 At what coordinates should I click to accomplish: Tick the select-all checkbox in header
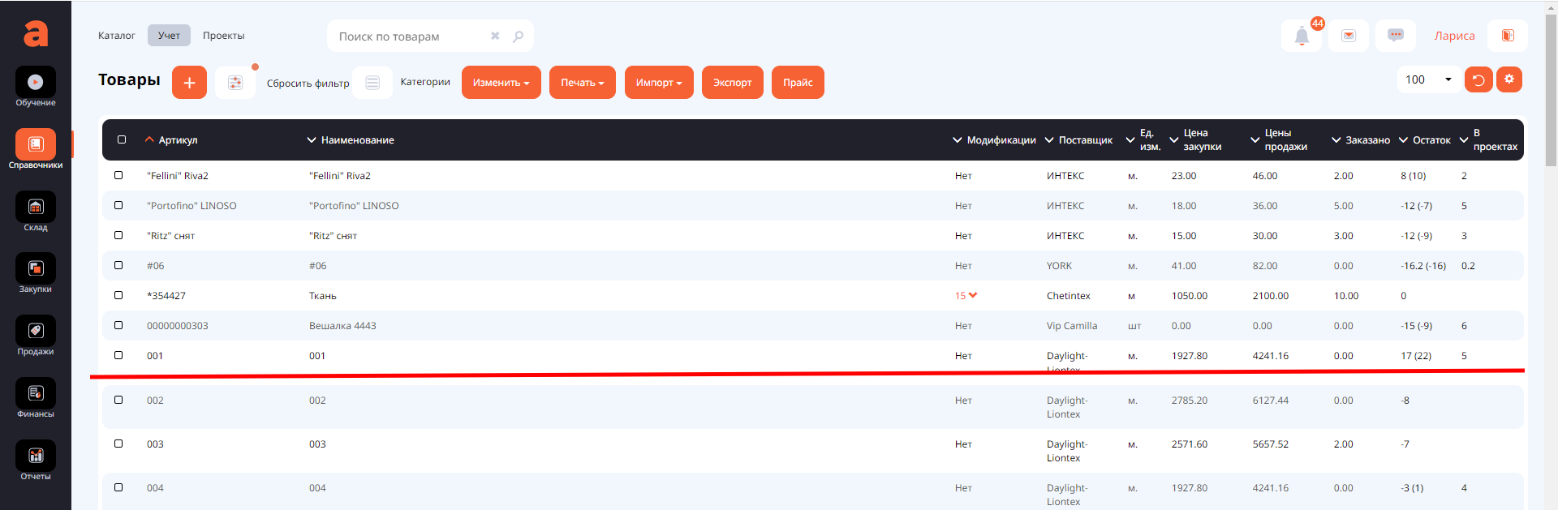[122, 139]
